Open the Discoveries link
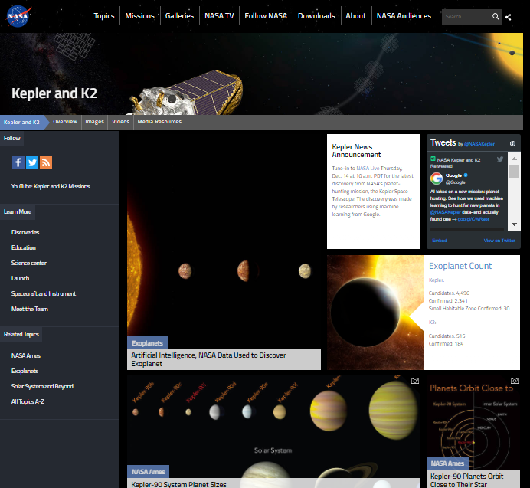The height and width of the screenshot is (488, 530). (x=25, y=232)
